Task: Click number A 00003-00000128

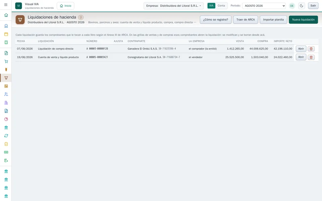Action: click(x=97, y=49)
